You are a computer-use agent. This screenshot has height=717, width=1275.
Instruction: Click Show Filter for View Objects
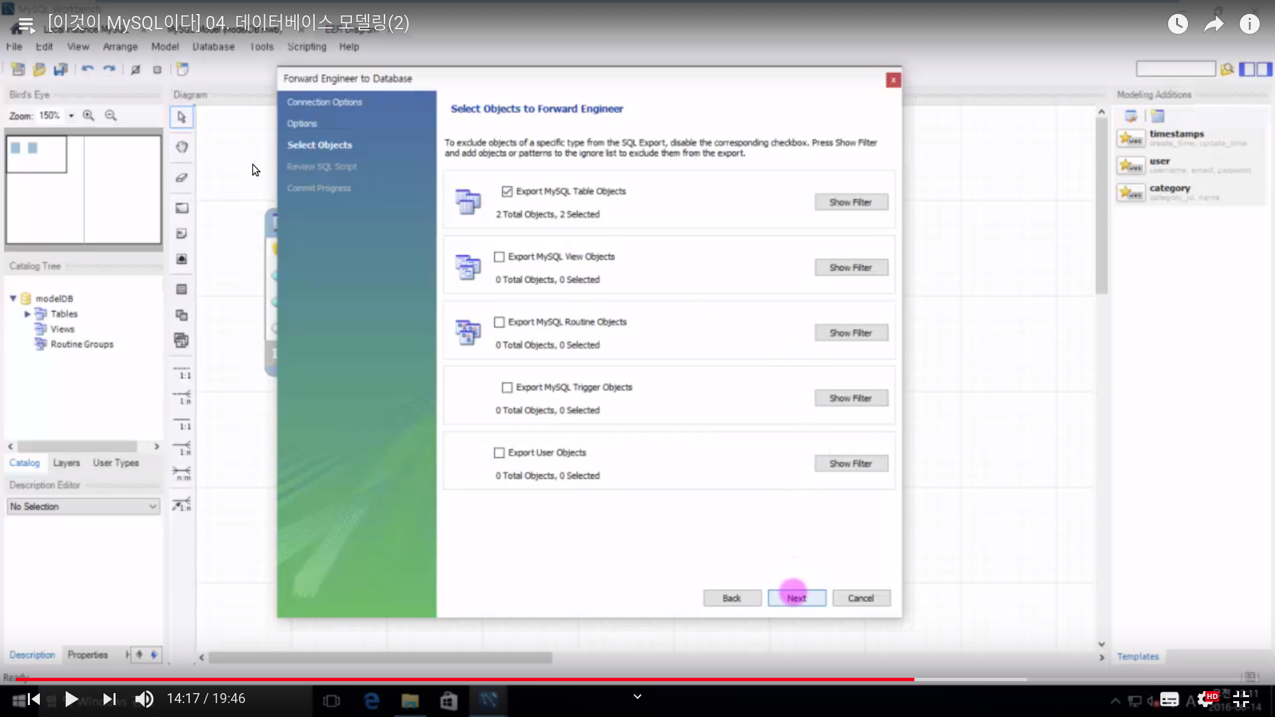click(851, 268)
